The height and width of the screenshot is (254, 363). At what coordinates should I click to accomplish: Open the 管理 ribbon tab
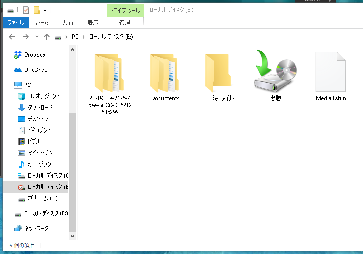125,23
